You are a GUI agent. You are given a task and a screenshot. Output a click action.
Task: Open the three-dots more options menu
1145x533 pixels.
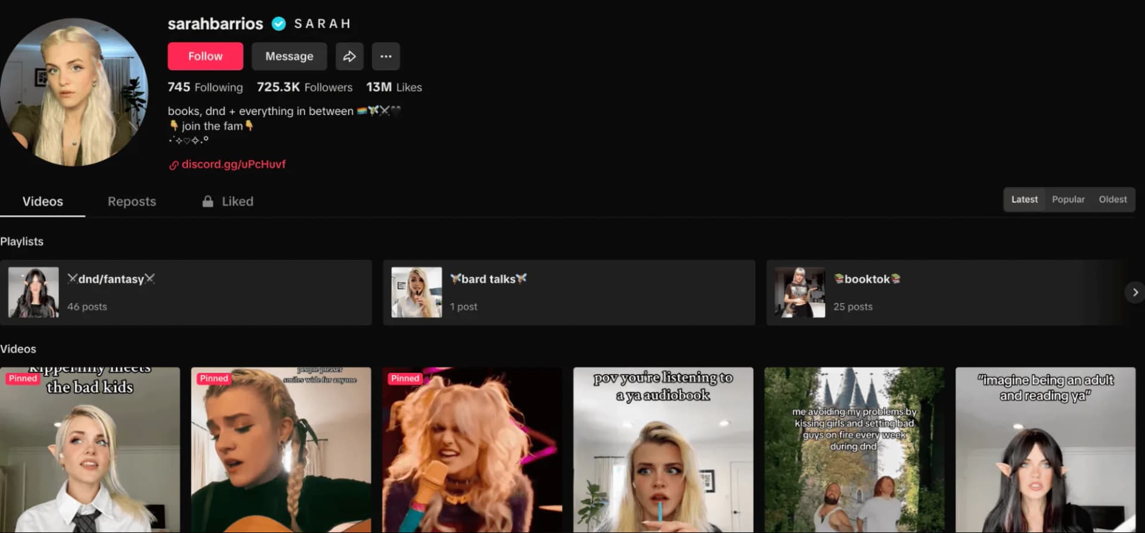click(386, 57)
